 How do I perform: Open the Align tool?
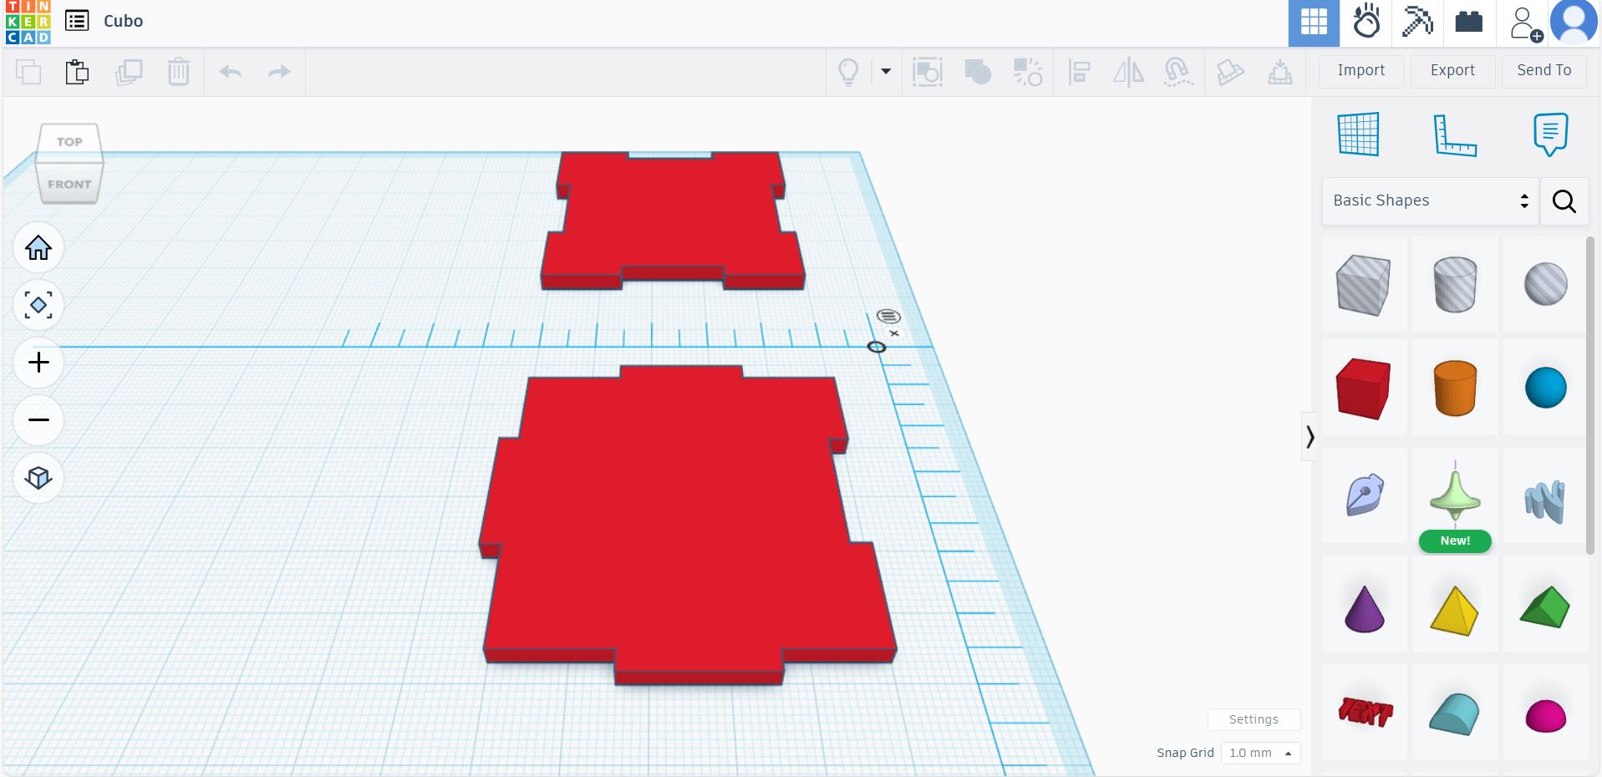(x=1079, y=72)
